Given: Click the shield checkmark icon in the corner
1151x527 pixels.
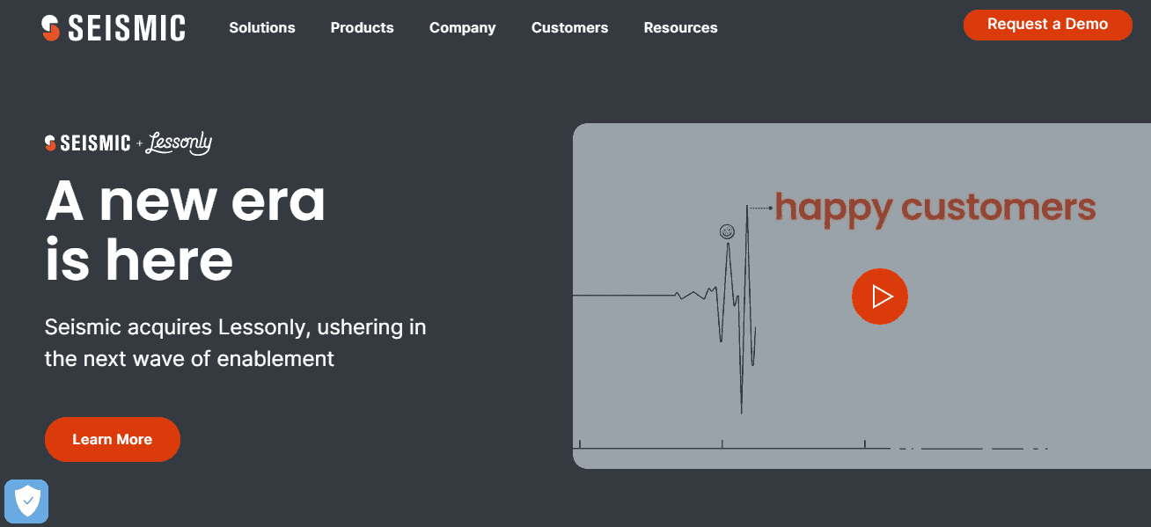Looking at the screenshot, I should 27,501.
